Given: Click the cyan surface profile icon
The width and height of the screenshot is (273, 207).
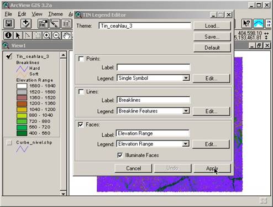Looking at the screenshot, I should 258,24.
